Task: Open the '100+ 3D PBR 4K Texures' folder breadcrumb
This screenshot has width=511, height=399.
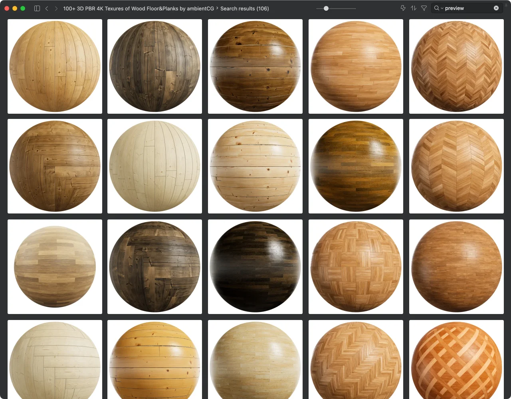Action: point(139,8)
